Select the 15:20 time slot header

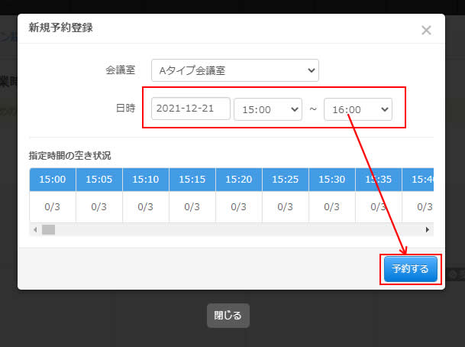coord(239,180)
